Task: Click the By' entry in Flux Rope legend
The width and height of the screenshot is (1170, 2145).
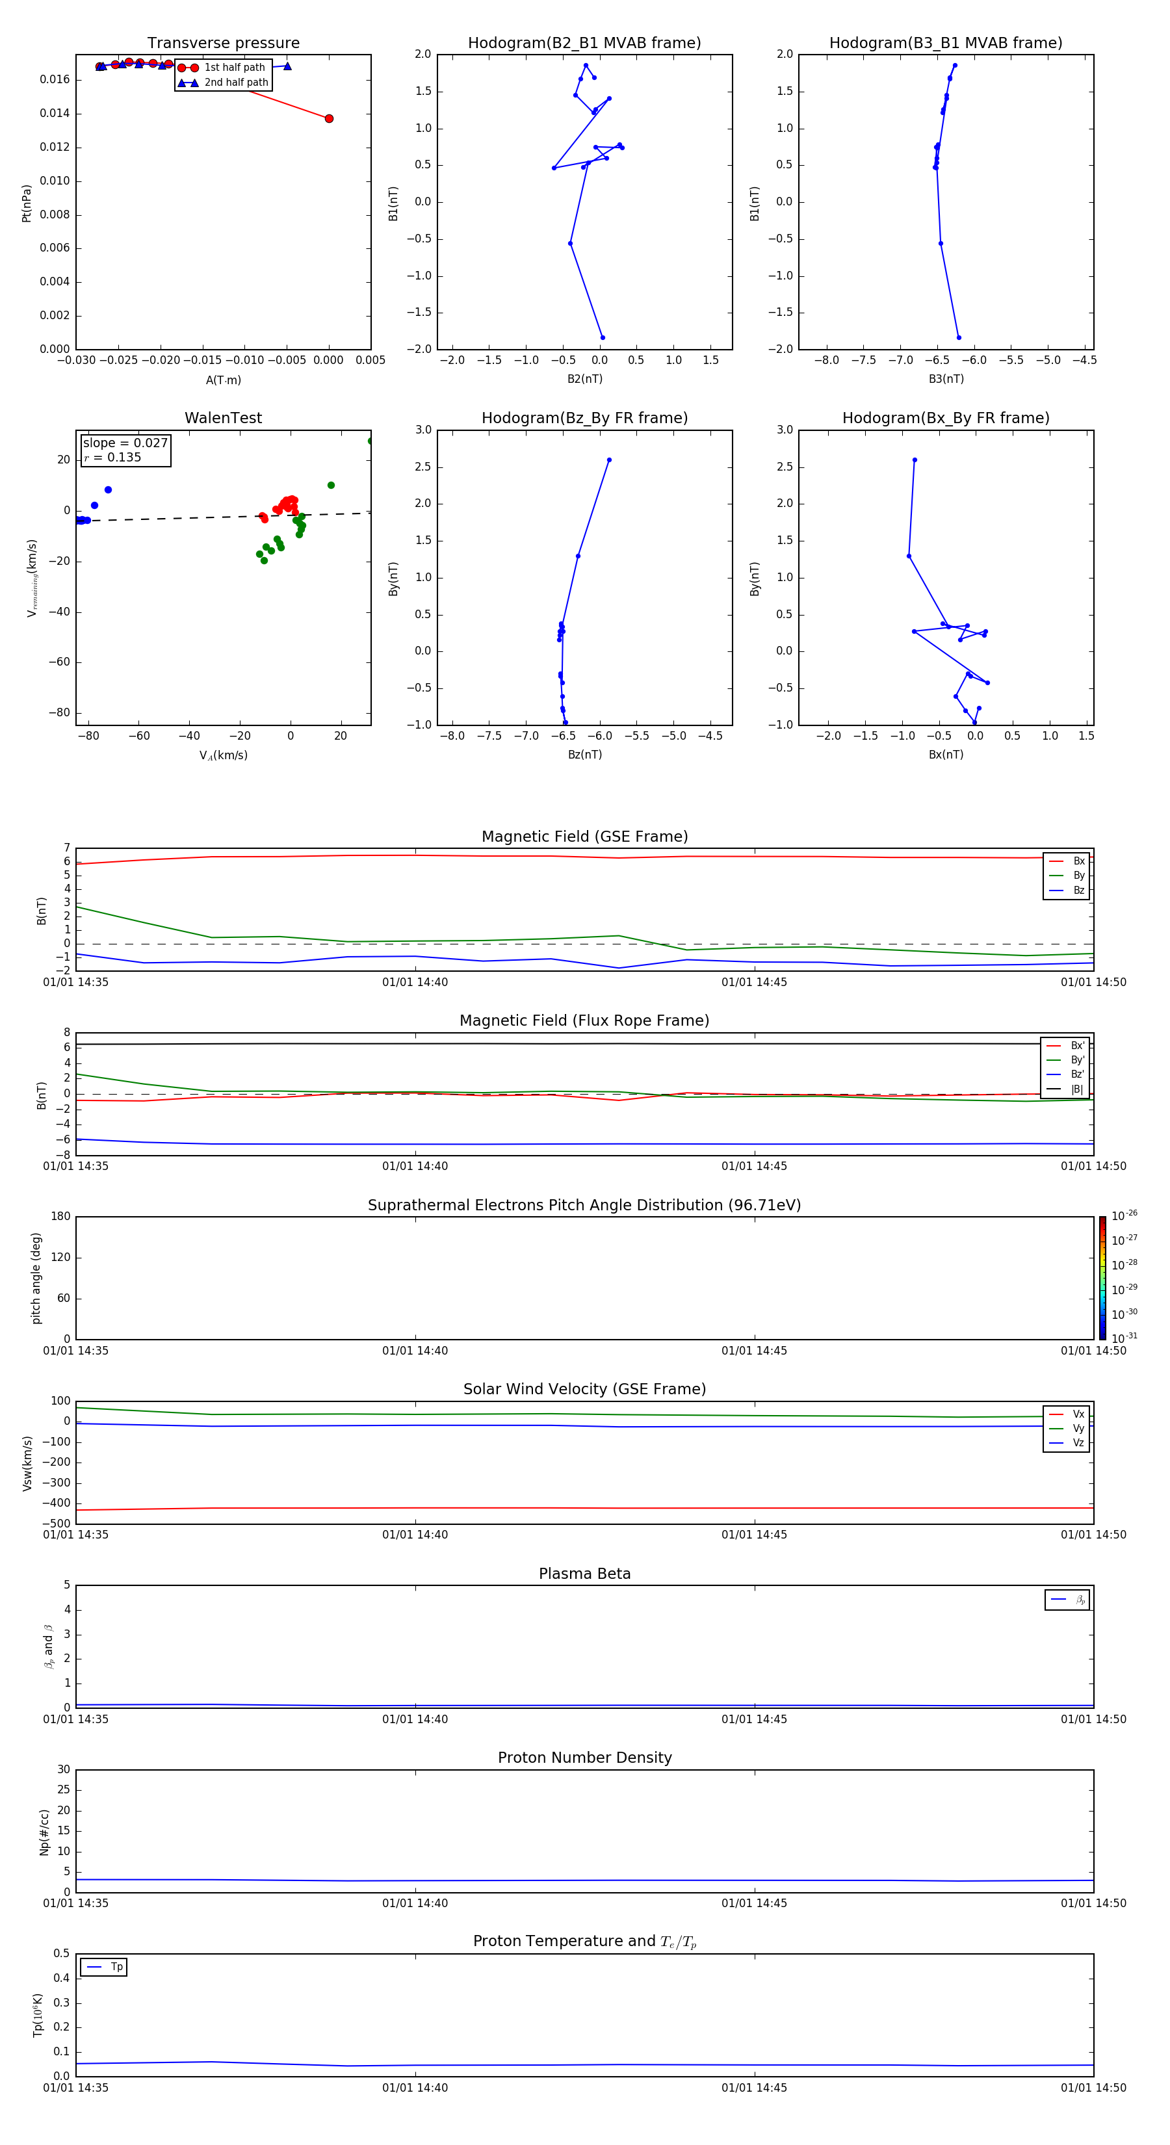Action: [x=1065, y=1060]
